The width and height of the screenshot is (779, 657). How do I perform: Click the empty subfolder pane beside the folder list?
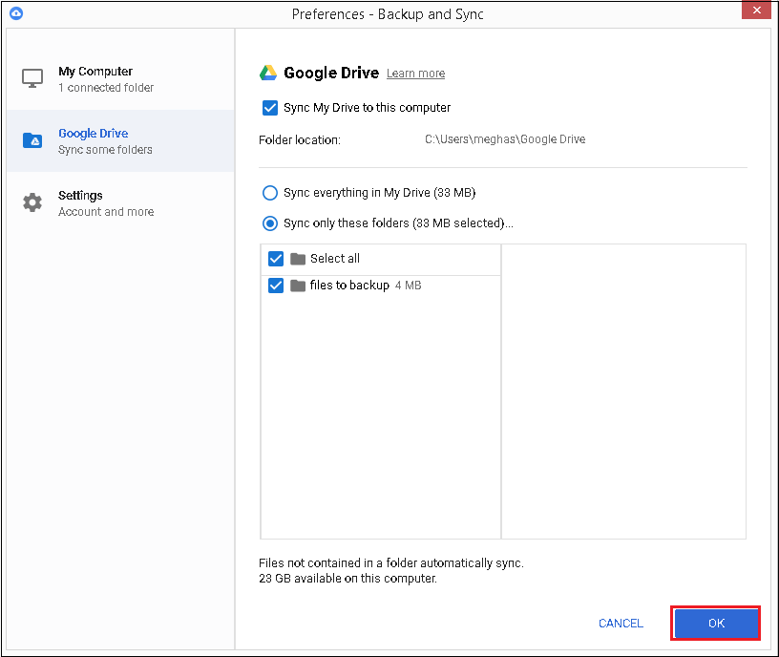[623, 392]
